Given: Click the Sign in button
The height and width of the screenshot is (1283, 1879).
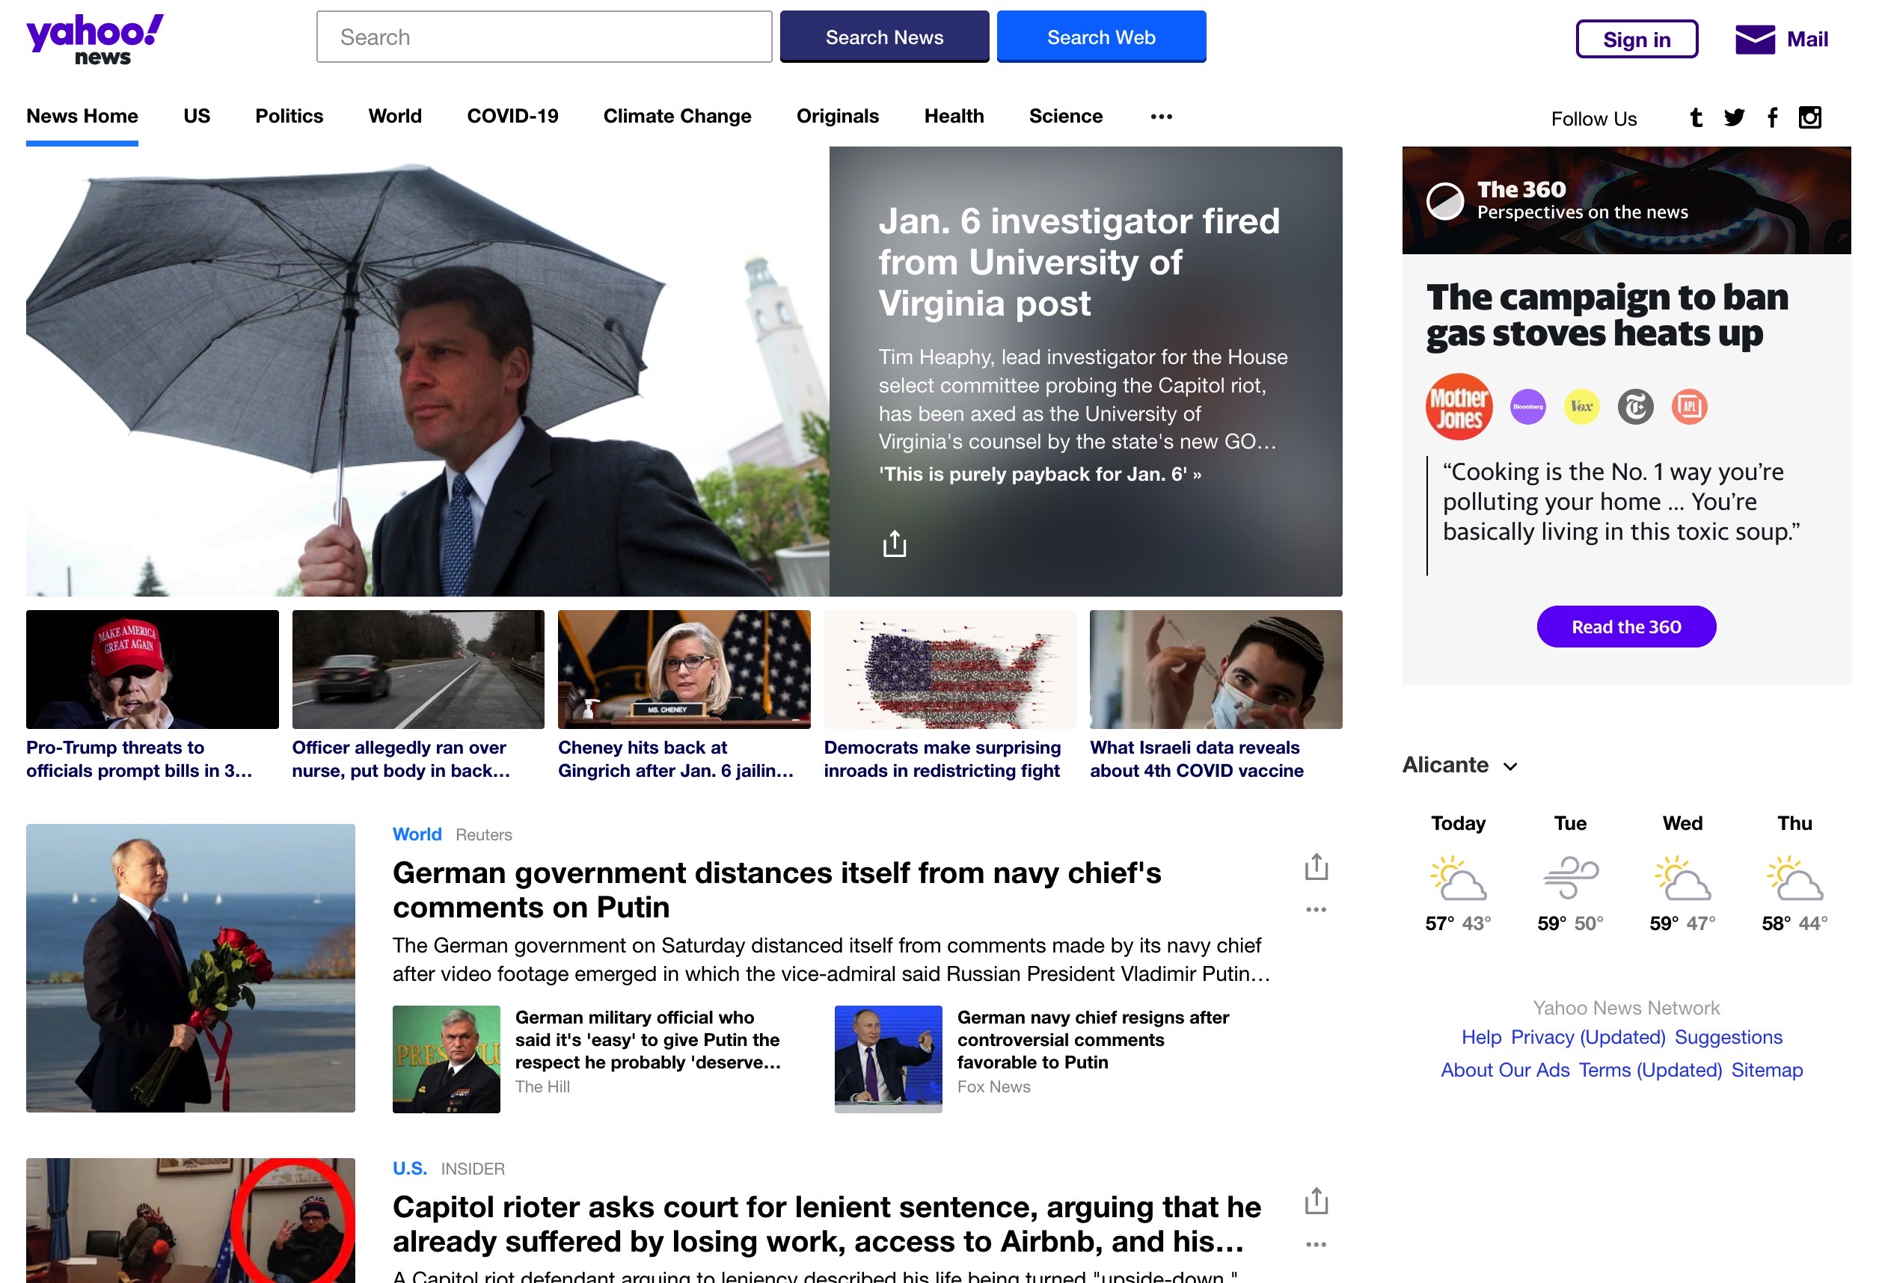Looking at the screenshot, I should point(1636,39).
